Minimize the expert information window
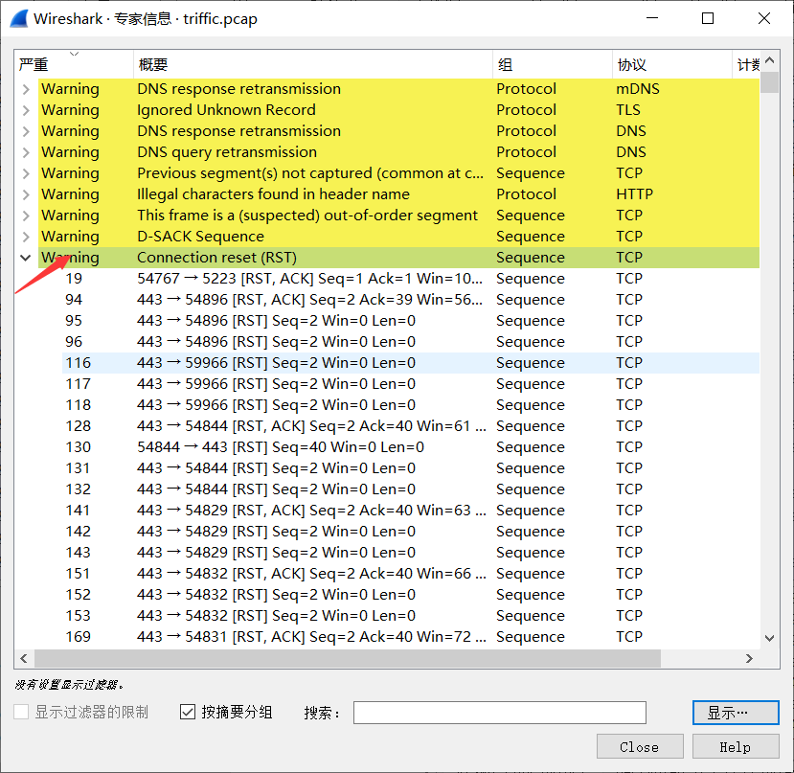Image resolution: width=794 pixels, height=773 pixels. 652,19
